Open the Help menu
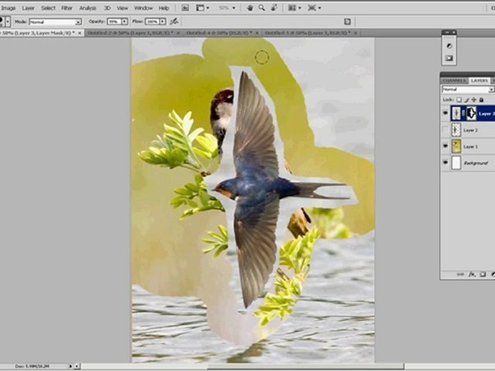Image resolution: width=495 pixels, height=371 pixels. pos(164,8)
